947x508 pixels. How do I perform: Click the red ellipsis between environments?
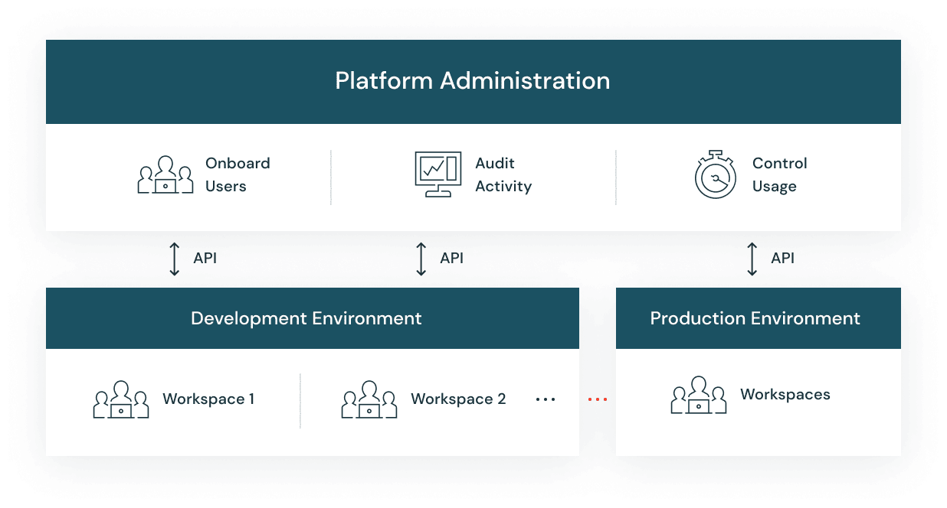598,399
